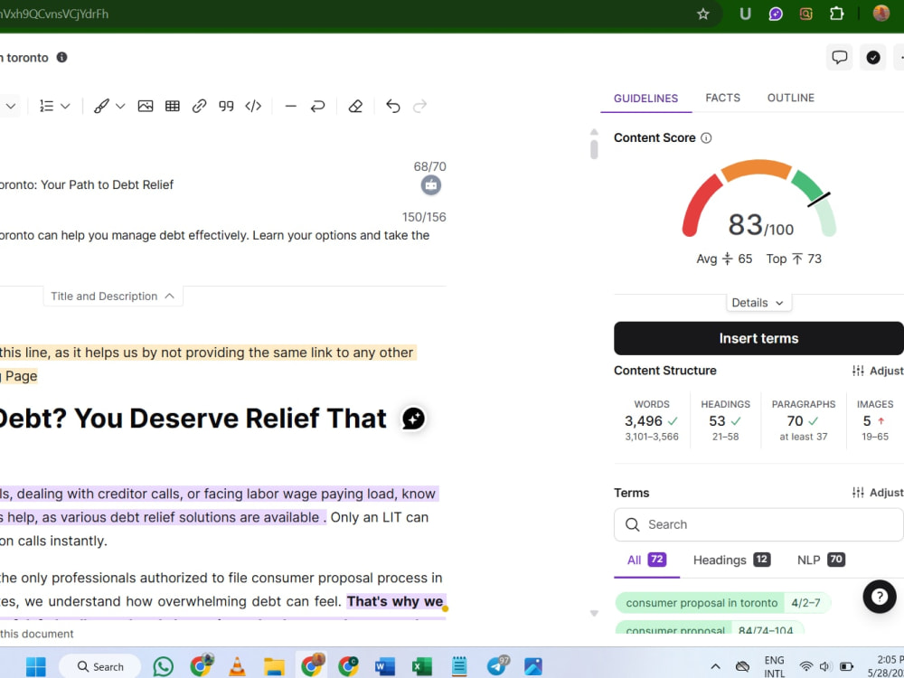
Task: Click the Insert terms button
Action: [758, 338]
